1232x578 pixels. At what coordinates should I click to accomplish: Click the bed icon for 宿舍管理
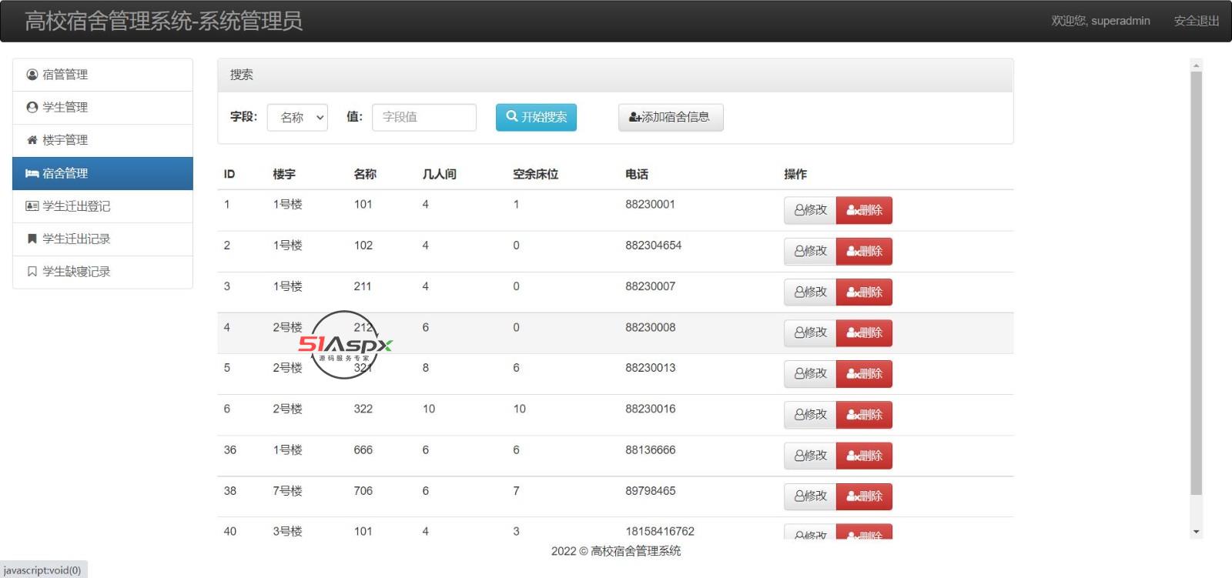coord(32,173)
